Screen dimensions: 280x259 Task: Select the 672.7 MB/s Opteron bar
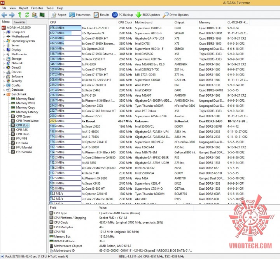(x=65, y=33)
